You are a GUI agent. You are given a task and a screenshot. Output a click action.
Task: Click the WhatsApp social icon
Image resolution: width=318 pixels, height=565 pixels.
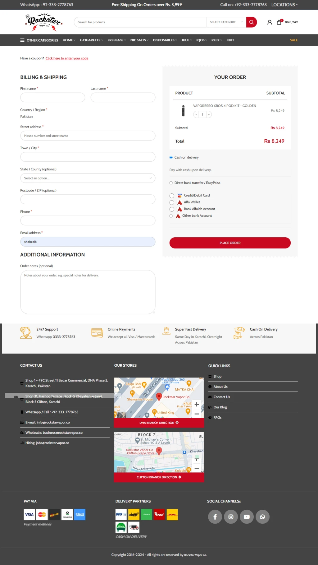[262, 517]
